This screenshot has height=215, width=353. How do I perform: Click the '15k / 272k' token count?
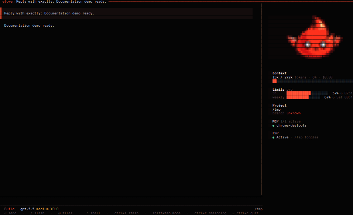pyautogui.click(x=282, y=77)
